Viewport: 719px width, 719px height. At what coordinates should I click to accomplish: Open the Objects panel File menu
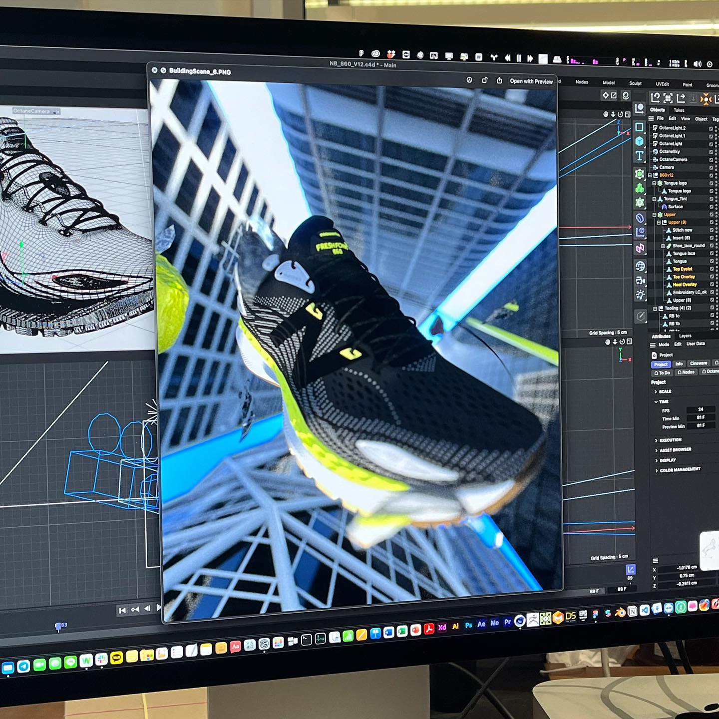(660, 118)
